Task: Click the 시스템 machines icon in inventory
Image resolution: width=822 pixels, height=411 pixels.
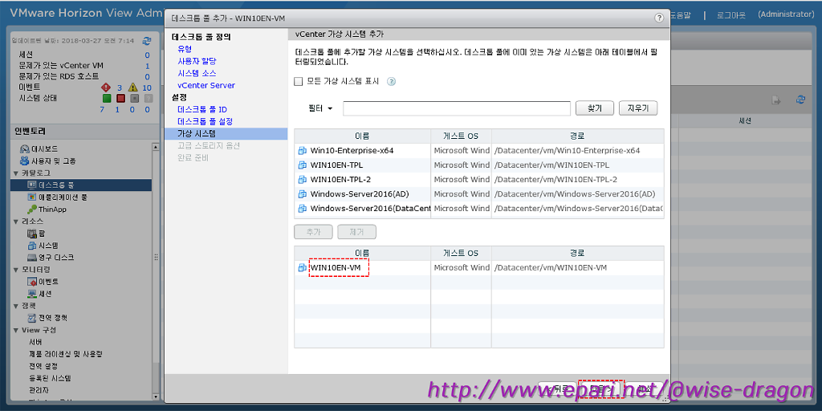Action: point(31,246)
